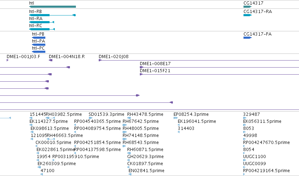The width and height of the screenshot is (299, 176).
Task: Click the RP004540365.5prime EST label
Action: click(97, 121)
